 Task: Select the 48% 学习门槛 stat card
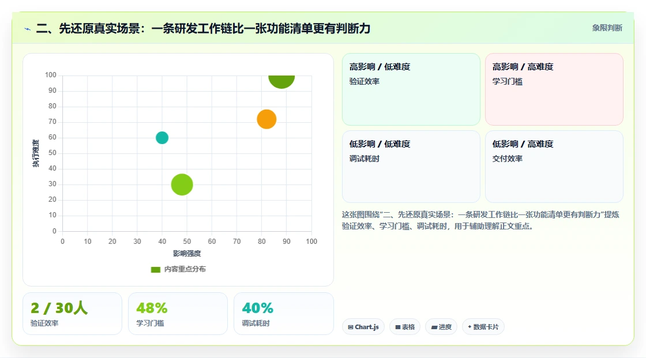[178, 314]
